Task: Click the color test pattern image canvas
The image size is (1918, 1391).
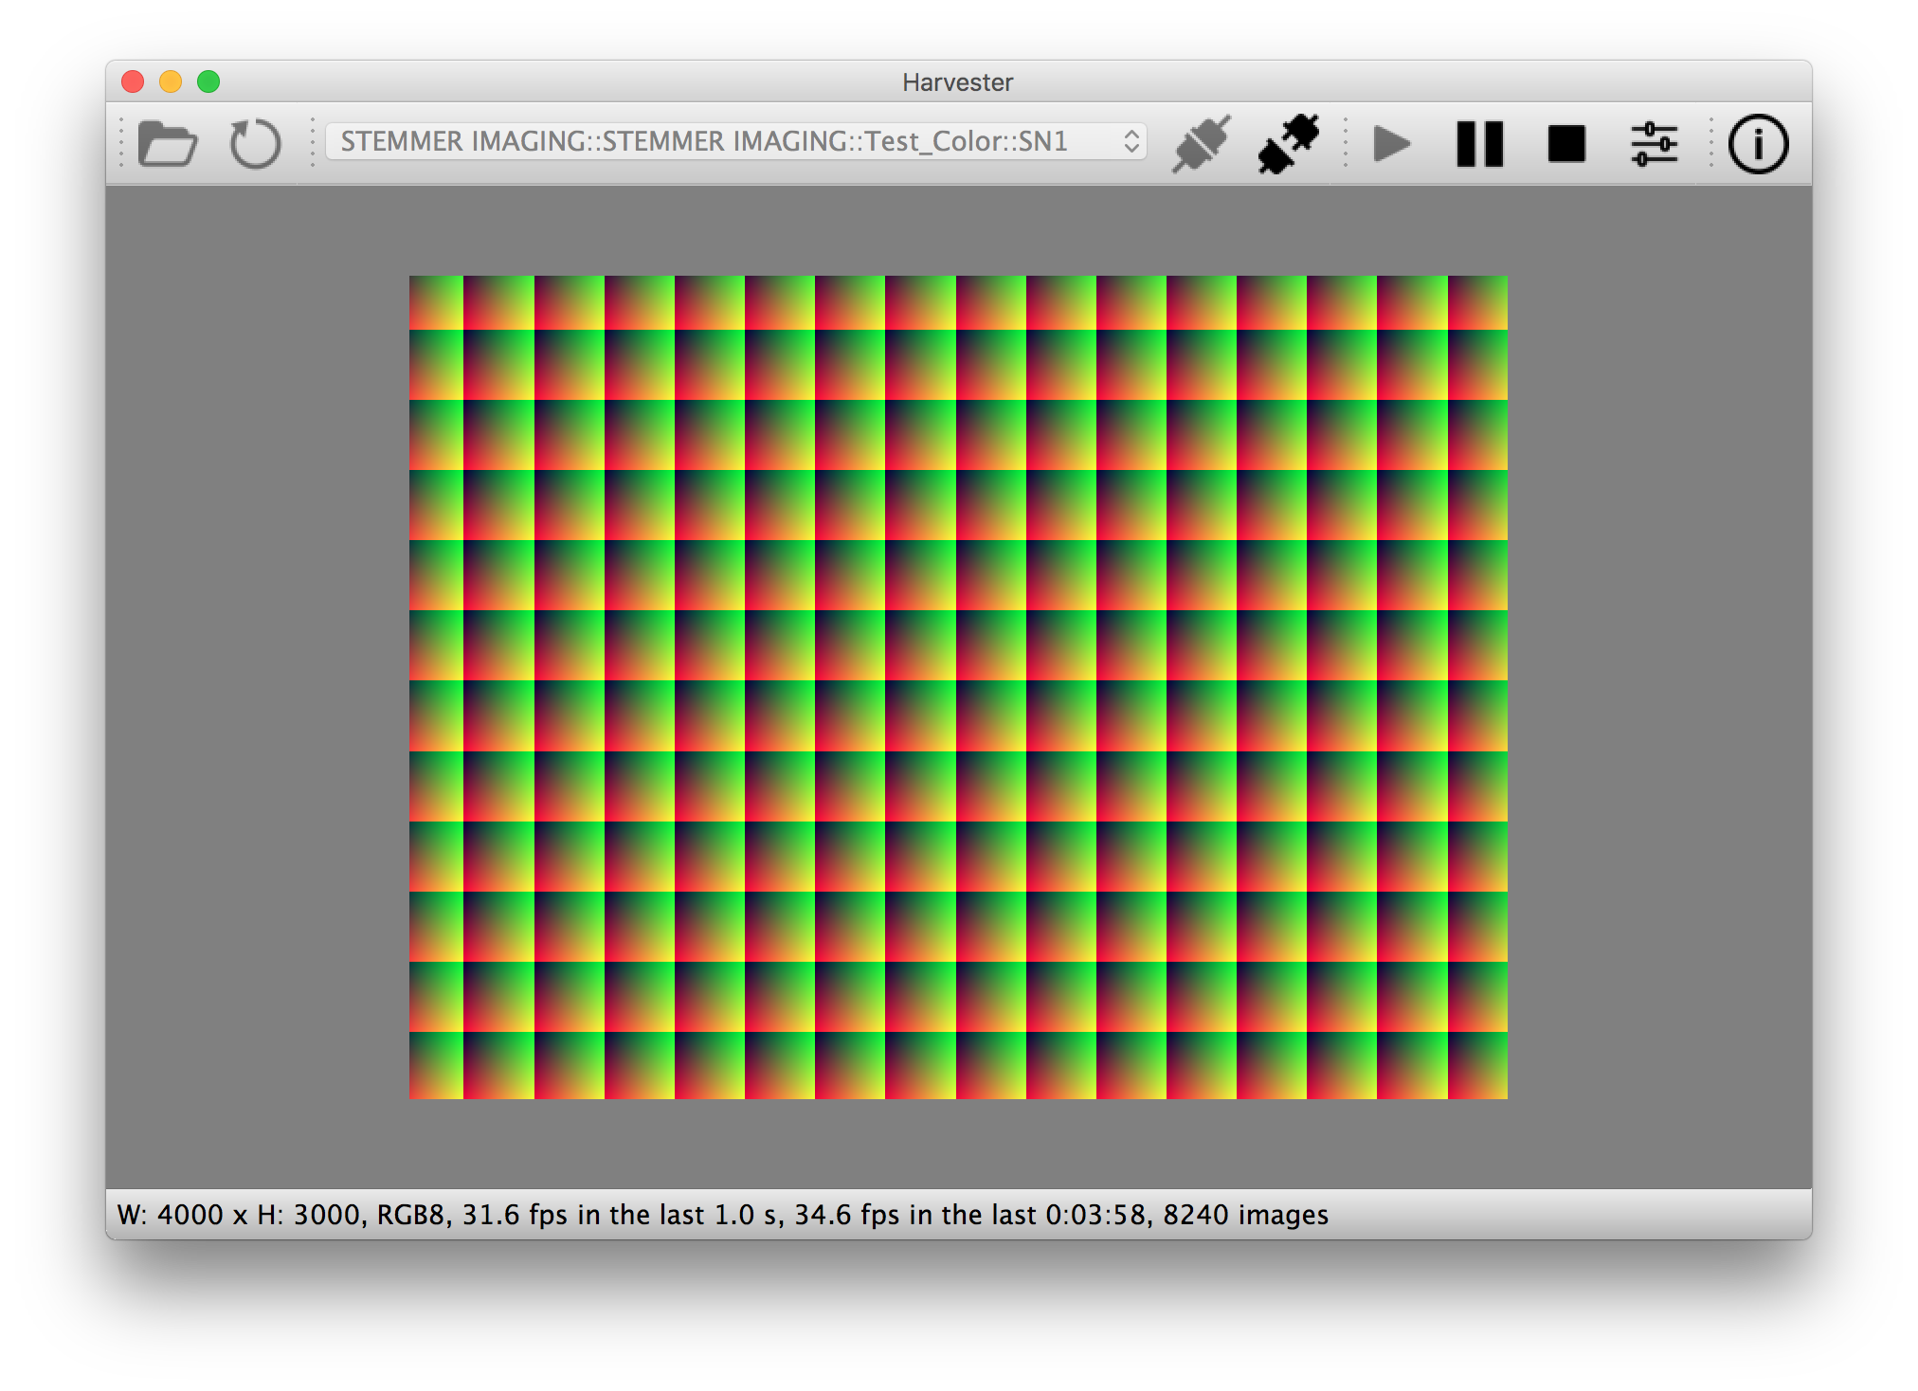Action: (x=958, y=687)
